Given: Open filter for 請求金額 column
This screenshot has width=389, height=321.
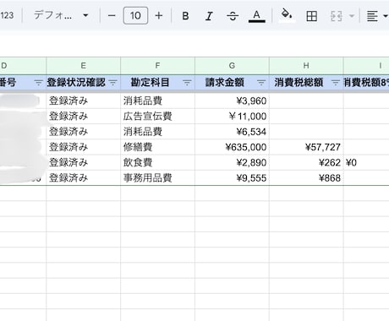Looking at the screenshot, I should tap(261, 83).
